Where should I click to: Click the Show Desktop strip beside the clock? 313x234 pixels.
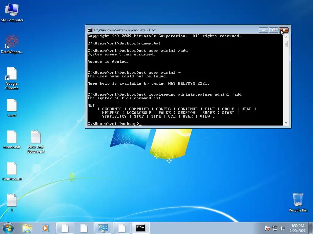311,228
